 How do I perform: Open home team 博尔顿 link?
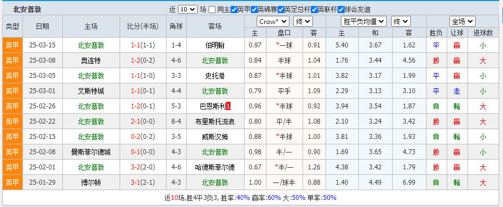pos(91,182)
